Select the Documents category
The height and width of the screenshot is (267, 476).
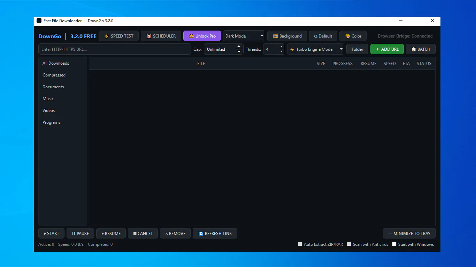pyautogui.click(x=63, y=87)
